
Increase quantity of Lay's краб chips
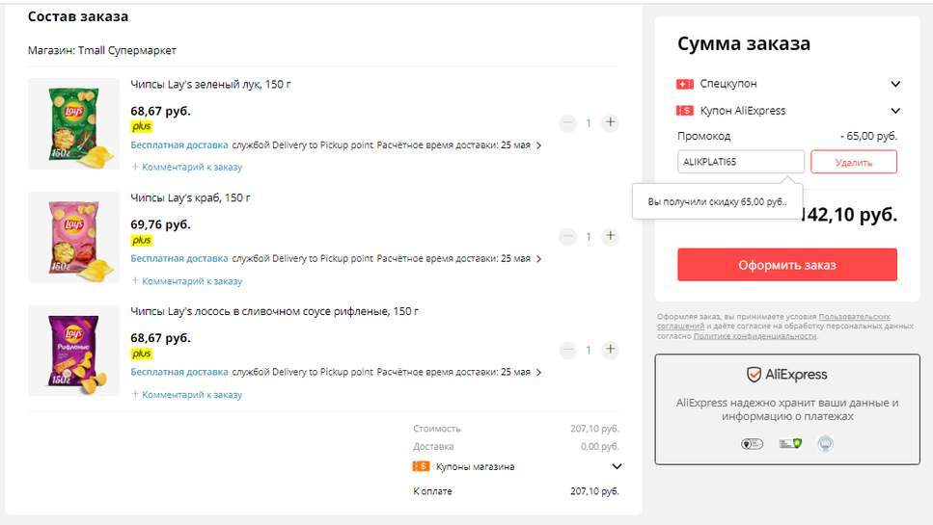tap(610, 237)
